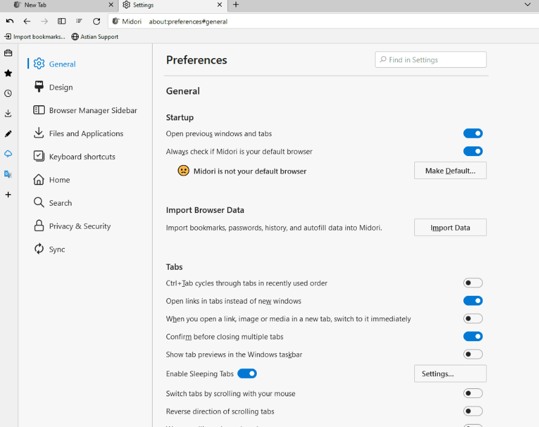
Task: Open the notes pencil panel in sidebar
Action: (x=8, y=134)
